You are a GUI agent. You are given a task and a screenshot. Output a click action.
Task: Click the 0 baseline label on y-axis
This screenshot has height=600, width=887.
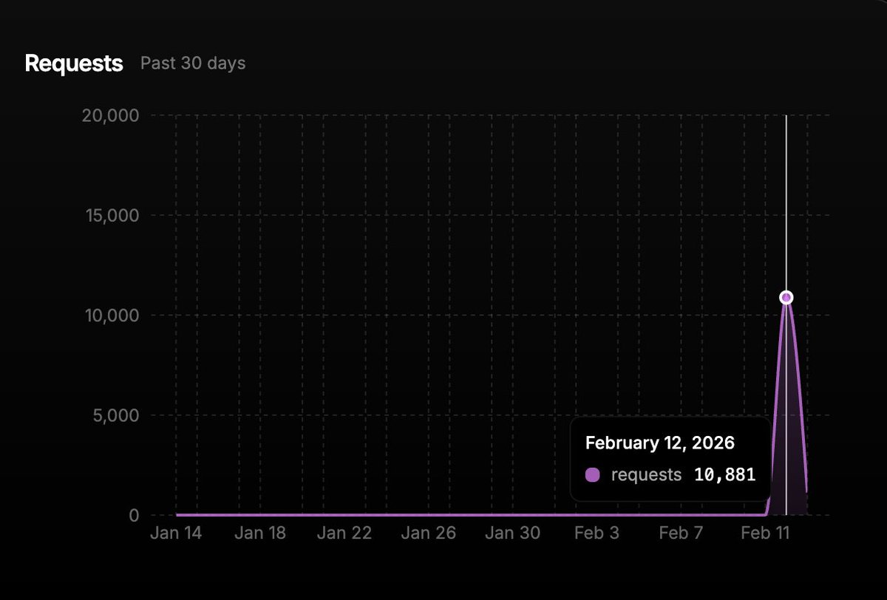tap(135, 516)
